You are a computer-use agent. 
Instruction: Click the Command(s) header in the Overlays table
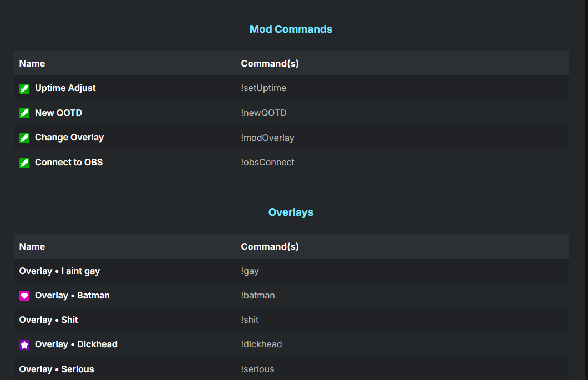tap(270, 247)
